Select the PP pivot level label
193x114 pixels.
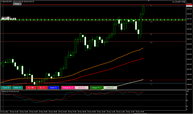151,81
